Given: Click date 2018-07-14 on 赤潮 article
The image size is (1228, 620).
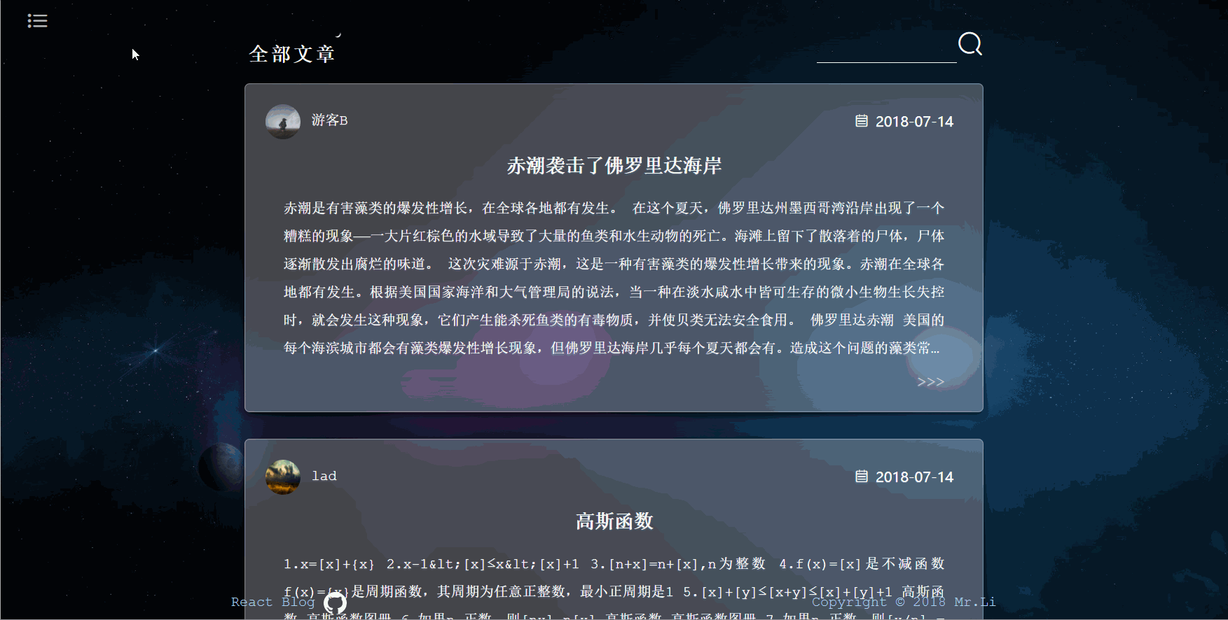Looking at the screenshot, I should [x=914, y=122].
